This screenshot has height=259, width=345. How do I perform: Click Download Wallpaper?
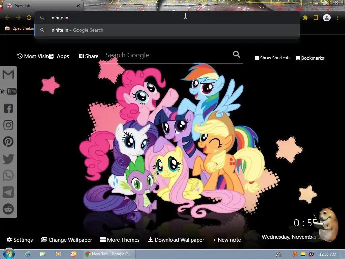pos(176,240)
